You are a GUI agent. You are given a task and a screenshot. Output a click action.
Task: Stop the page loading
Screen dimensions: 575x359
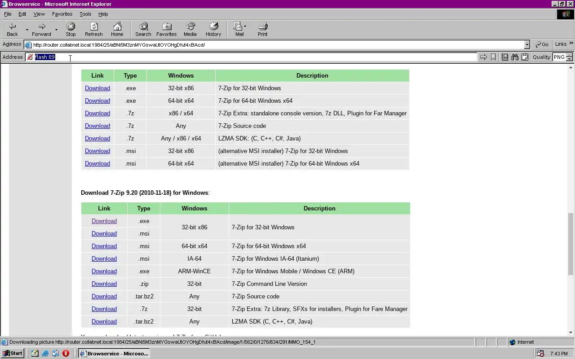71,29
